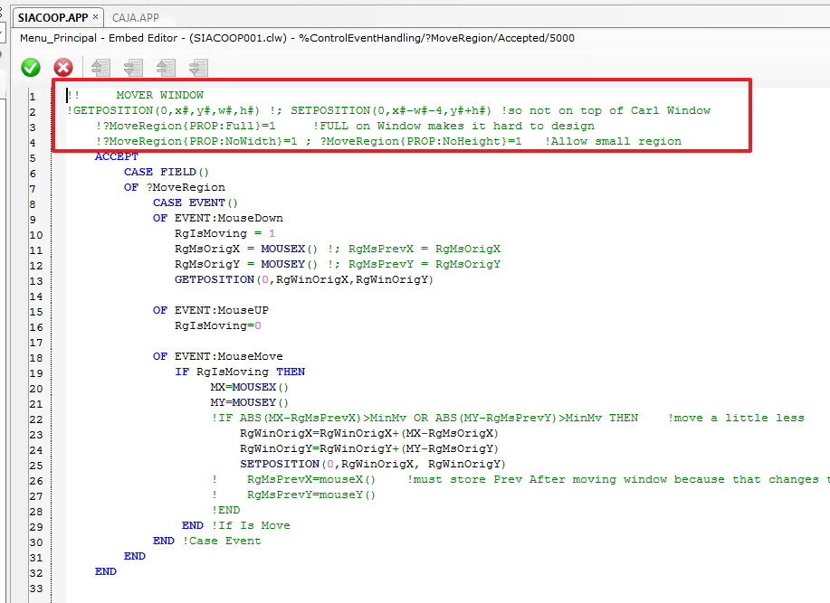
Task: Click the 'OF EVENT:MouseMove' line
Action: click(217, 356)
